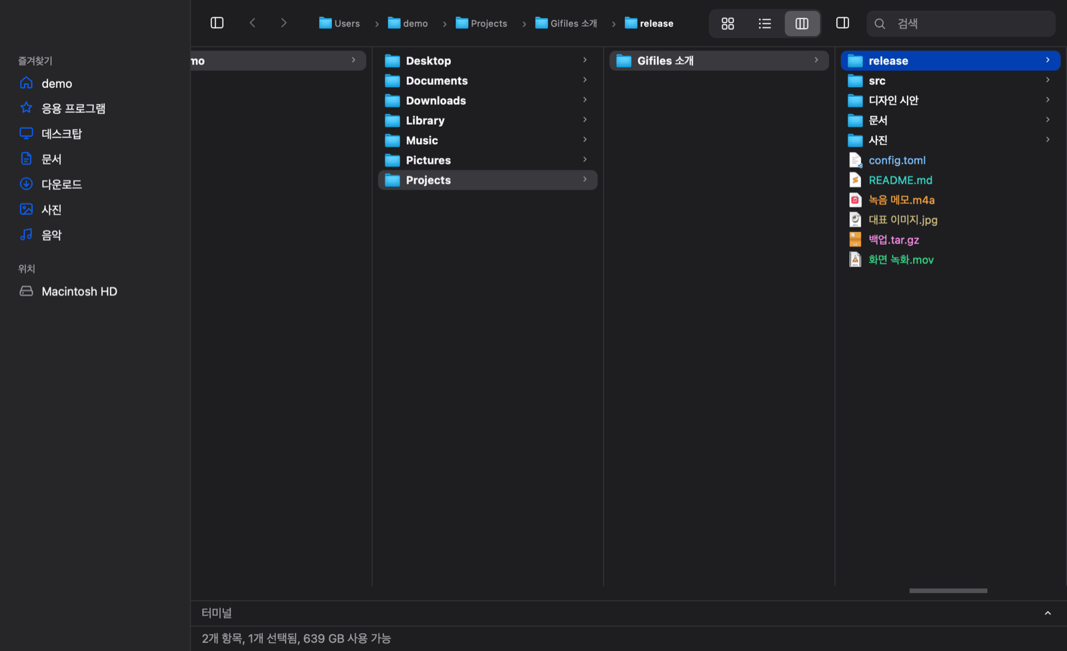Open demo home in sidebar

click(57, 83)
